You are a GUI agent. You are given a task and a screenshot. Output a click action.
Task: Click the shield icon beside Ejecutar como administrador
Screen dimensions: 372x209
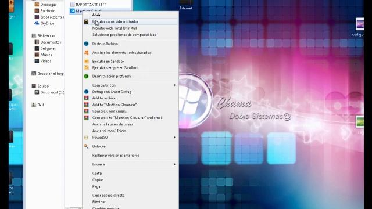86,21
